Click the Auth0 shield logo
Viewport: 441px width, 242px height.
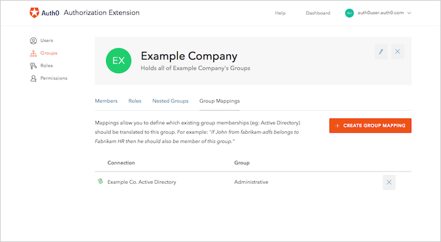pyautogui.click(x=34, y=13)
